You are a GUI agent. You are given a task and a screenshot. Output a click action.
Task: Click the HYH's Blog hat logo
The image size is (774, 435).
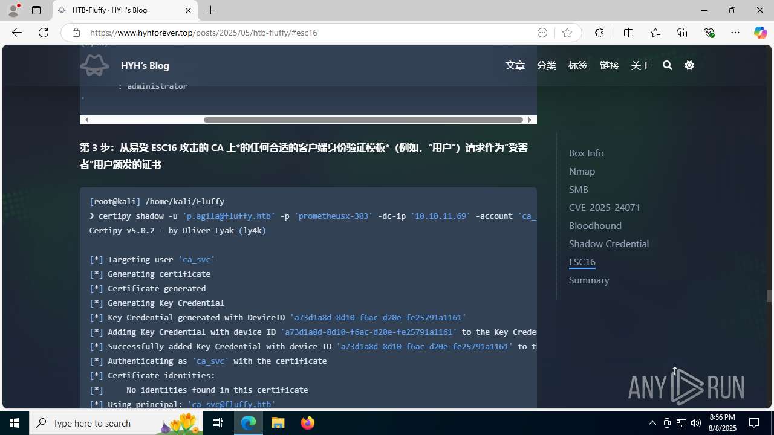[x=95, y=65]
